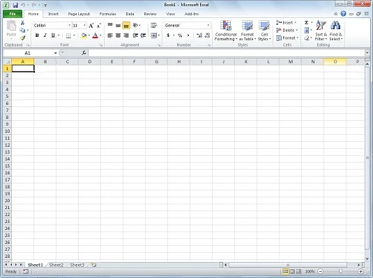Click the Delete cells button

point(287,31)
